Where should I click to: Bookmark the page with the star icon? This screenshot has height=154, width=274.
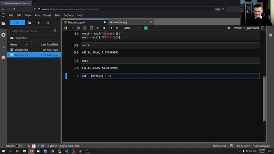pyautogui.click(x=223, y=9)
